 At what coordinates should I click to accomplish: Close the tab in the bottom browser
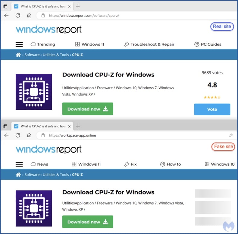pos(69,126)
